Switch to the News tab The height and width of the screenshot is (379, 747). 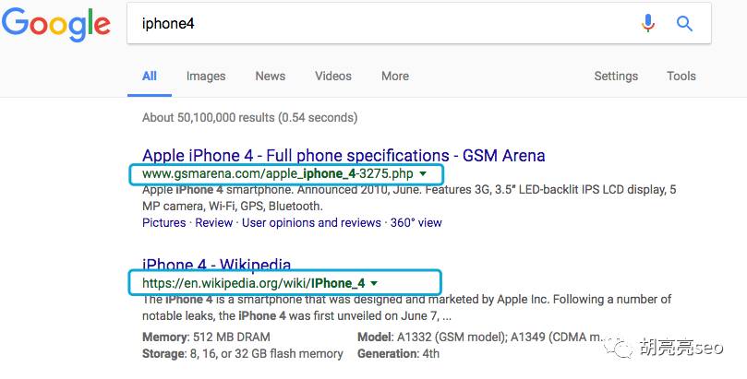pos(271,77)
